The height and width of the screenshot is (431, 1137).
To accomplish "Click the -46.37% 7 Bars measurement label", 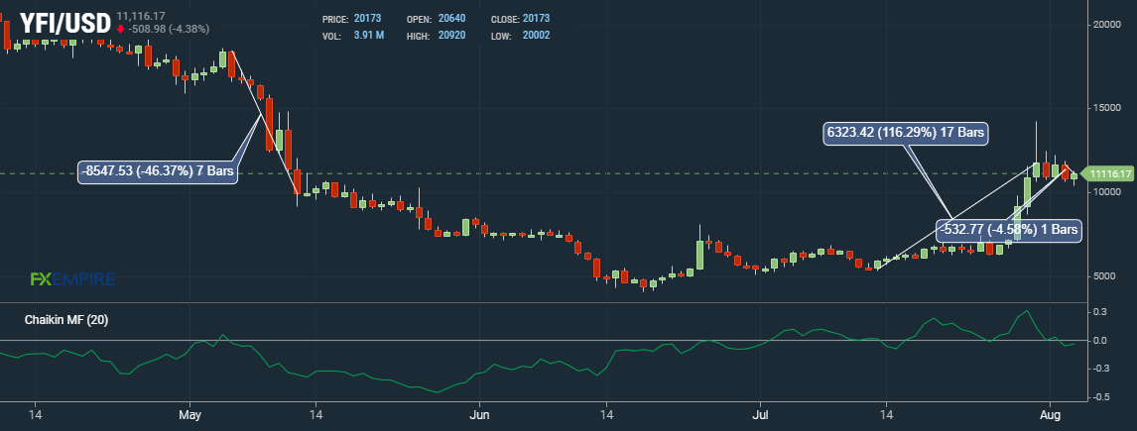I will (159, 172).
